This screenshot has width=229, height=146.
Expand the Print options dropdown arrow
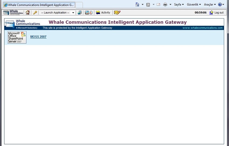(170, 5)
